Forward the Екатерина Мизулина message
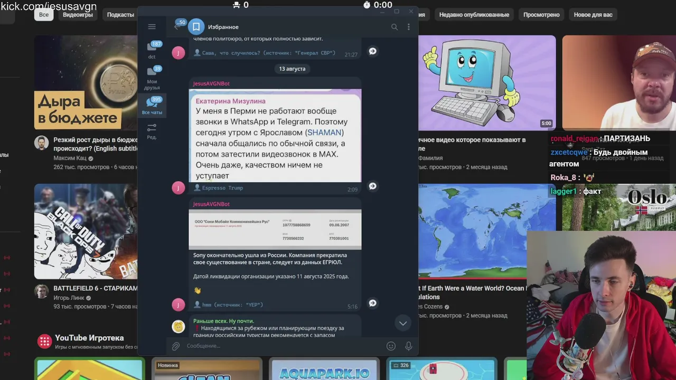Viewport: 676px width, 380px height. [372, 186]
